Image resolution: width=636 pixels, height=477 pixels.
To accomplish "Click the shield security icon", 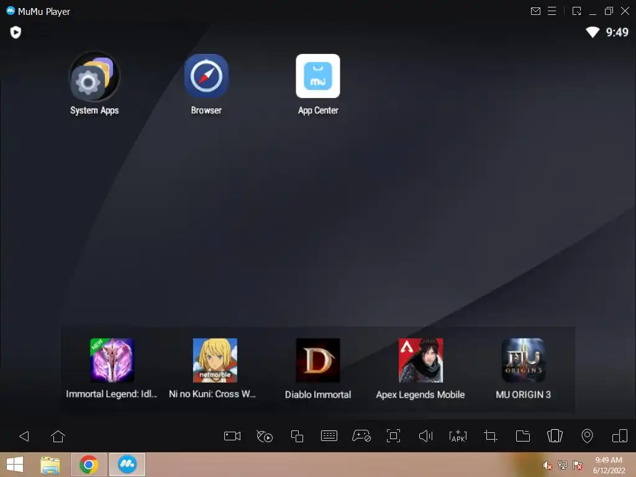I will [16, 32].
